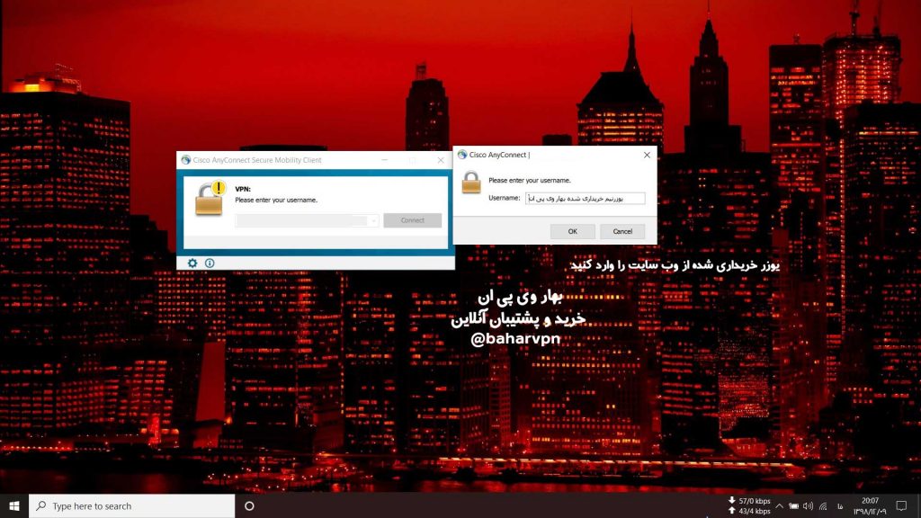The width and height of the screenshot is (921, 518).
Task: Click the padlock icon in username dialog
Action: tap(471, 183)
